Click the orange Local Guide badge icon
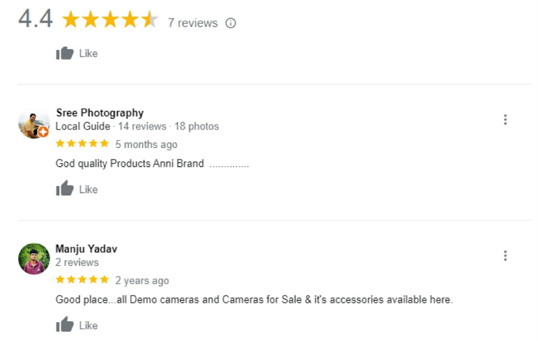 (44, 132)
